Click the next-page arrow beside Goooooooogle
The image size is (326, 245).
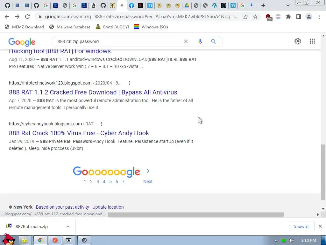(148, 171)
